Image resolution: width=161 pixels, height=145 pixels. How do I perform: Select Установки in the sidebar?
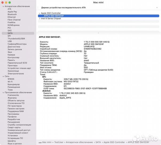pyautogui.click(x=13, y=135)
